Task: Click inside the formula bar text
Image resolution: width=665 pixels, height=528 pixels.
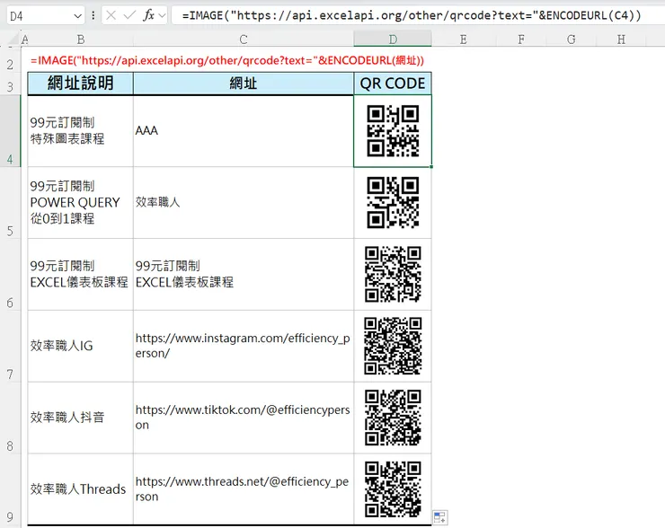Action: [x=412, y=15]
